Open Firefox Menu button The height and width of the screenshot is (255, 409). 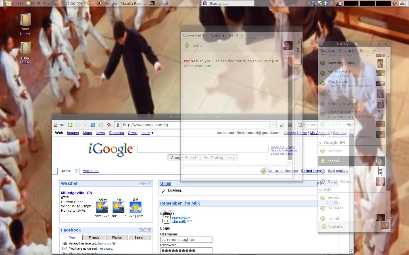click(x=59, y=125)
